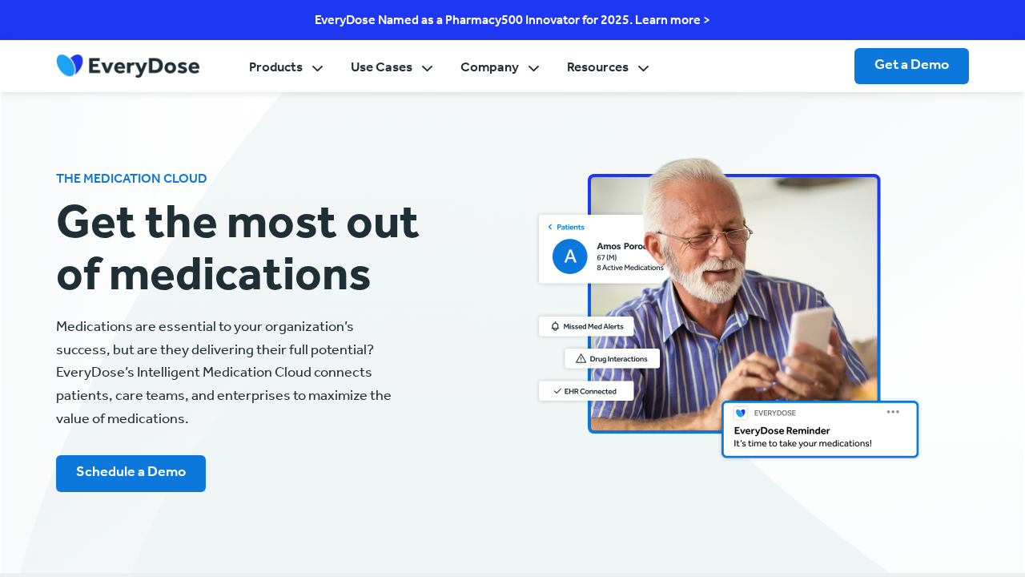Click the warning triangle on Drug Interactions
Screen dimensions: 1025x577
(581, 358)
